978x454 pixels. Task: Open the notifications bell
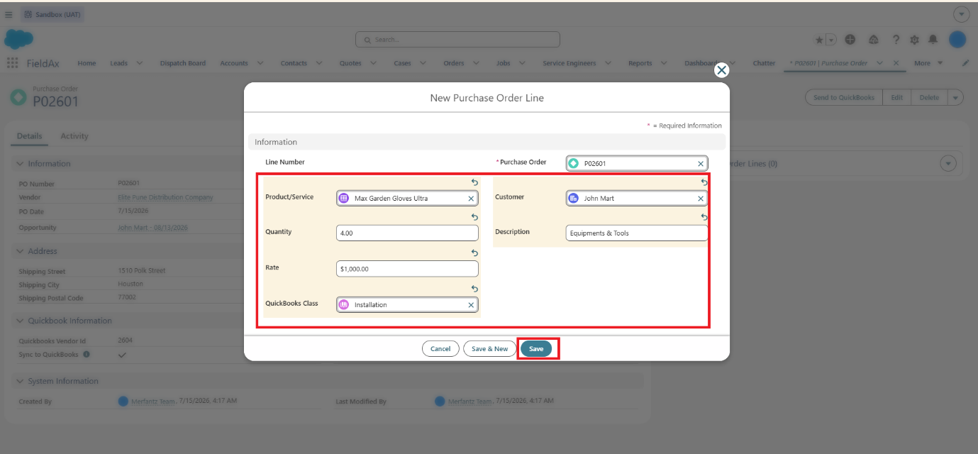(933, 40)
